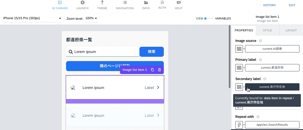Delete Image list item 1 with trash icon

pos(159,70)
